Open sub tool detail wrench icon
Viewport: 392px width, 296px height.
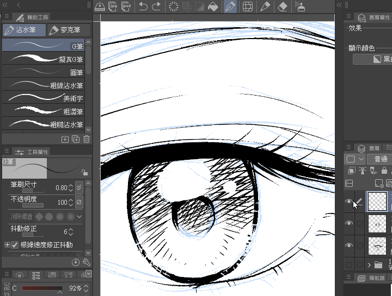point(87,262)
